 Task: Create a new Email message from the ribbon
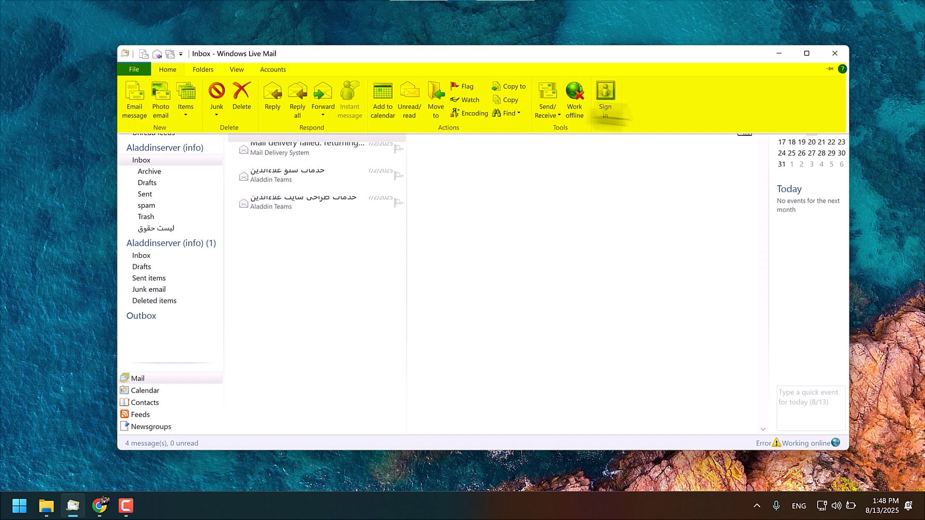pyautogui.click(x=134, y=100)
